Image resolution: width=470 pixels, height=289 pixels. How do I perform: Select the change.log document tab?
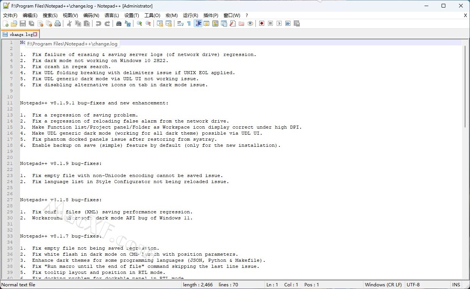(20, 34)
